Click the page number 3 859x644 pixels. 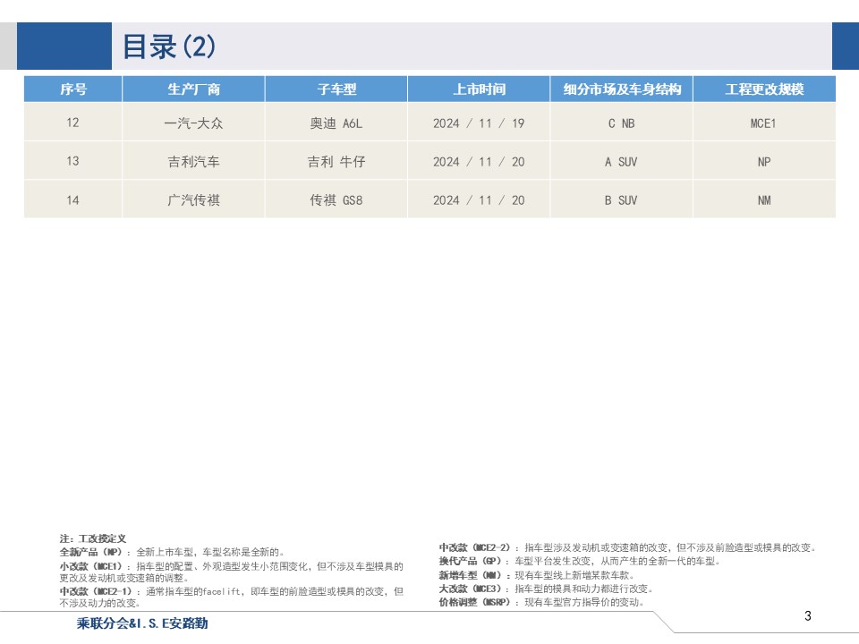click(807, 616)
